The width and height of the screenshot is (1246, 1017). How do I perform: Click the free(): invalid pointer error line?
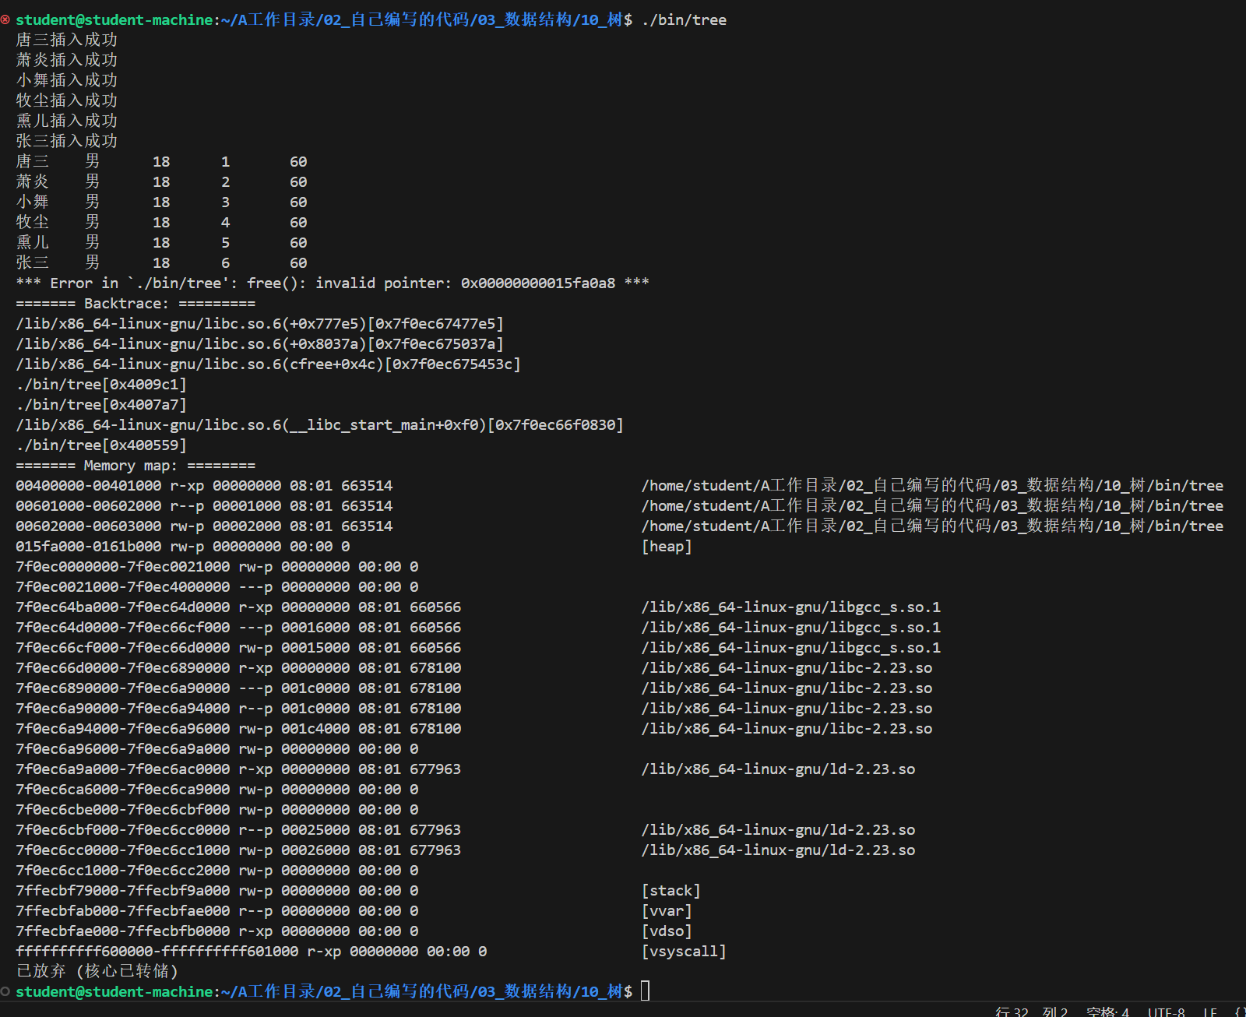pyautogui.click(x=333, y=283)
